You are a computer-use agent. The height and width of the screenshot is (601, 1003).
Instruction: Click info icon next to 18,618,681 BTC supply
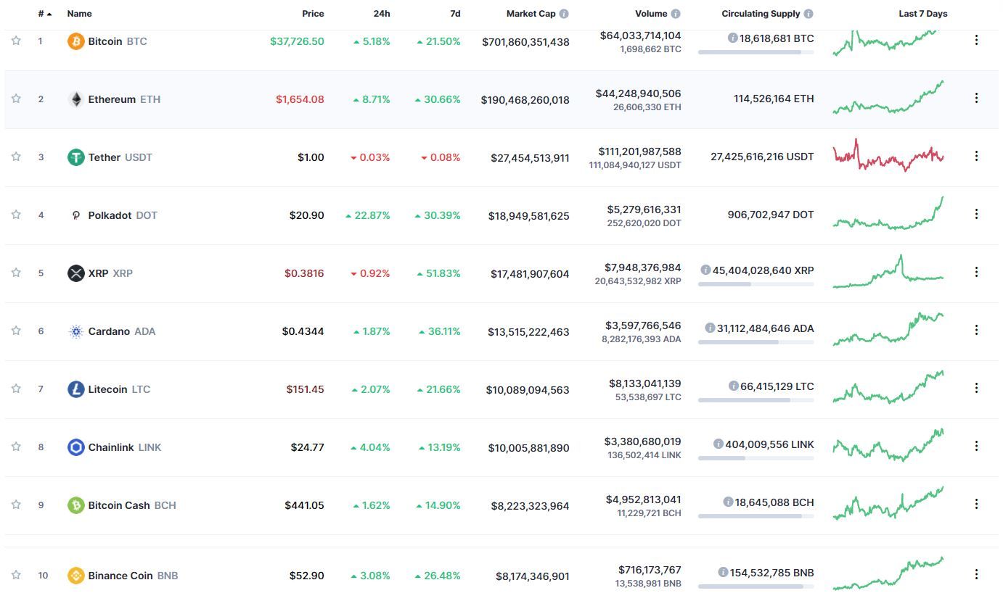(733, 38)
